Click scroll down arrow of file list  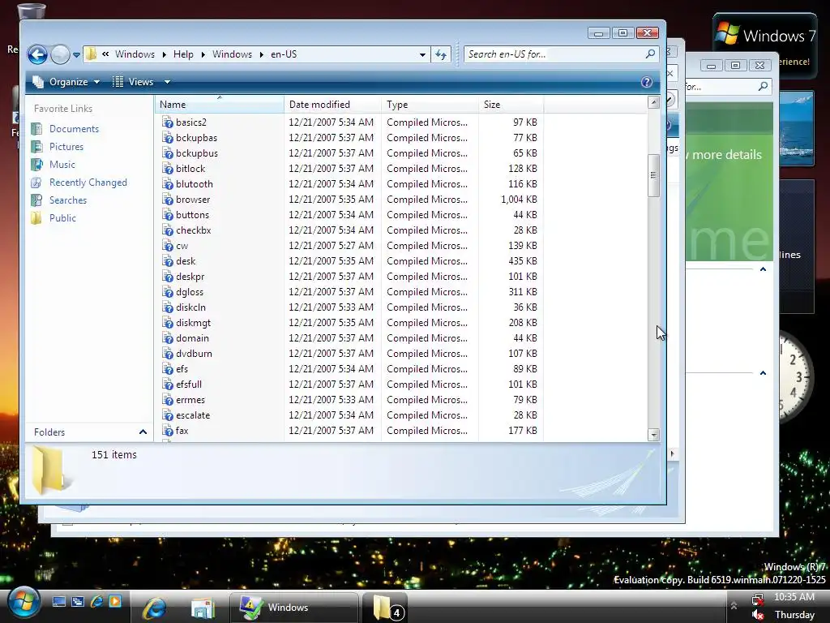tap(654, 435)
